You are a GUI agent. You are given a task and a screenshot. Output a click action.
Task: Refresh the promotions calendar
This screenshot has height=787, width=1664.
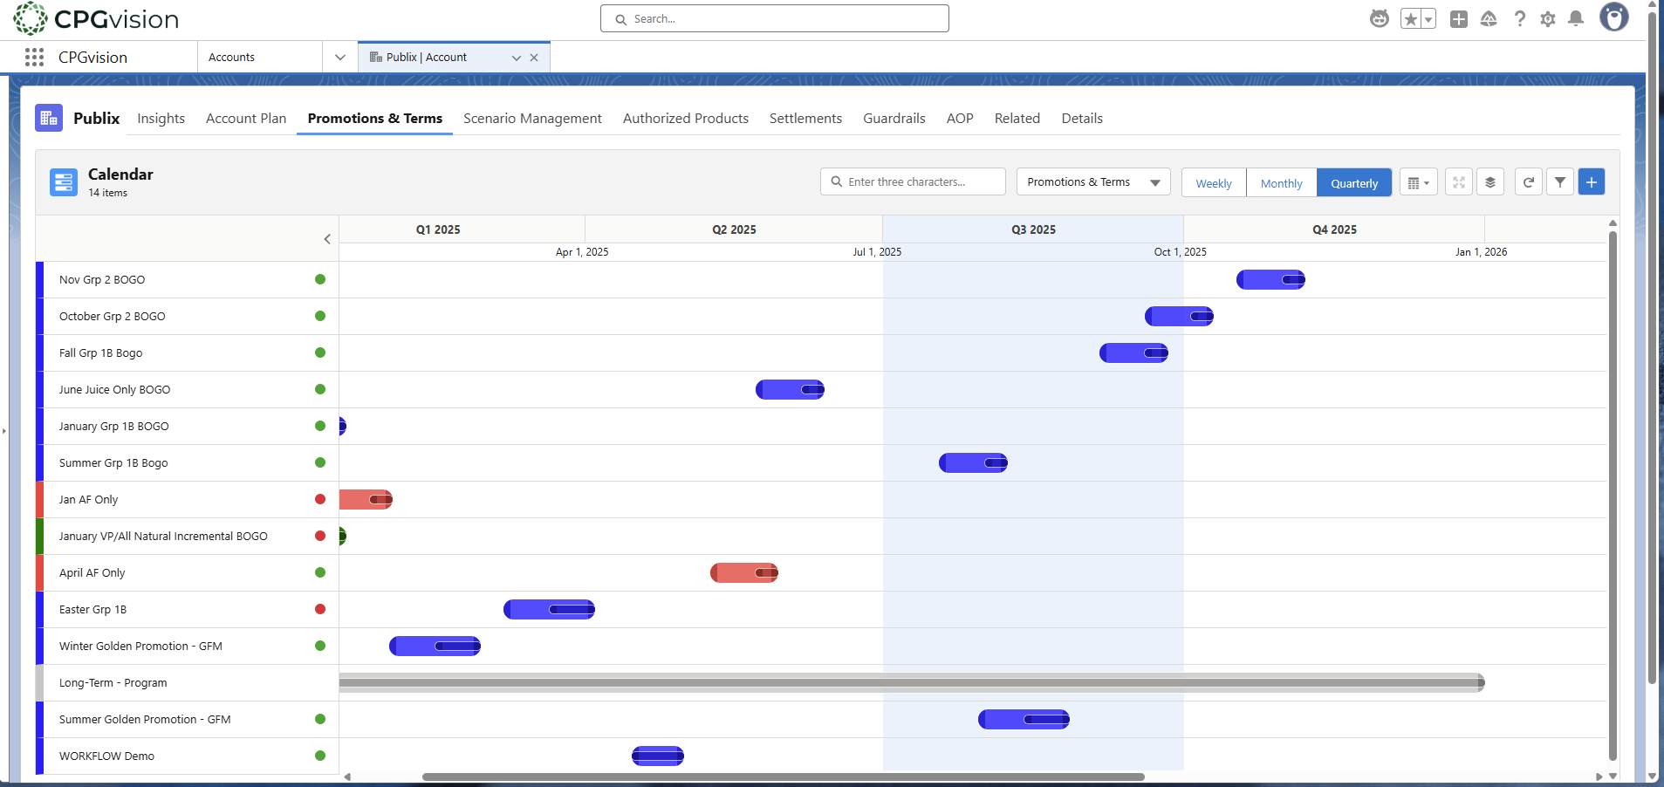[1528, 181]
